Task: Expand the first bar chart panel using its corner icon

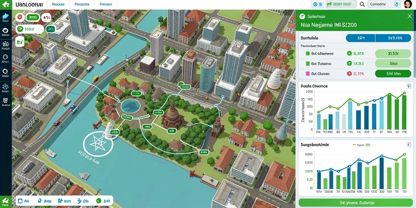Action: (409, 86)
